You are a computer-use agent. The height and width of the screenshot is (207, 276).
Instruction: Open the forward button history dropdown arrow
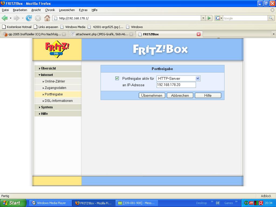[x=23, y=18]
